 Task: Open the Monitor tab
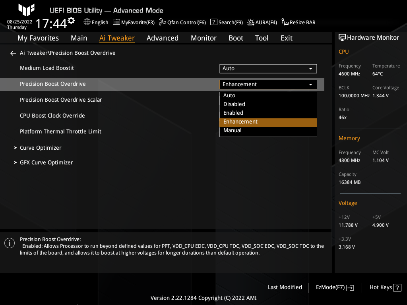(x=203, y=38)
